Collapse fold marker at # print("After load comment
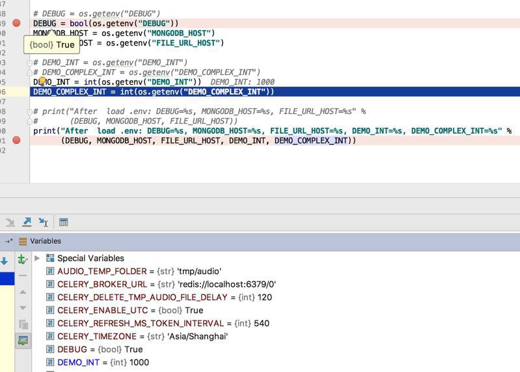 pyautogui.click(x=29, y=112)
